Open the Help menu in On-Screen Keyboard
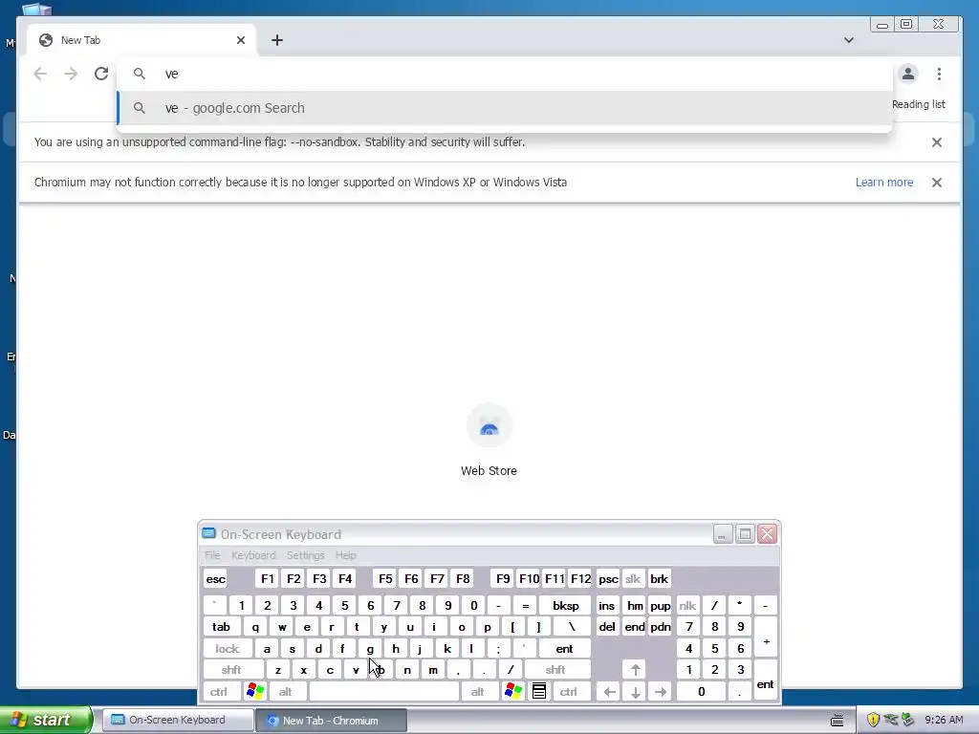The height and width of the screenshot is (734, 979). (346, 555)
